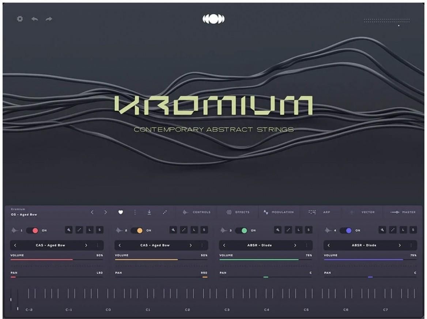Click the save preset download icon
This screenshot has height=319, width=427.
pos(149,212)
